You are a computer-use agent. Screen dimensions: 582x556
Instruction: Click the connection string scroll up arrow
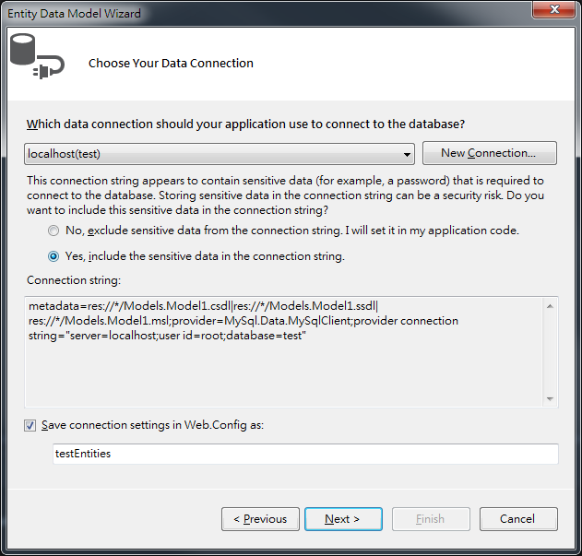550,306
